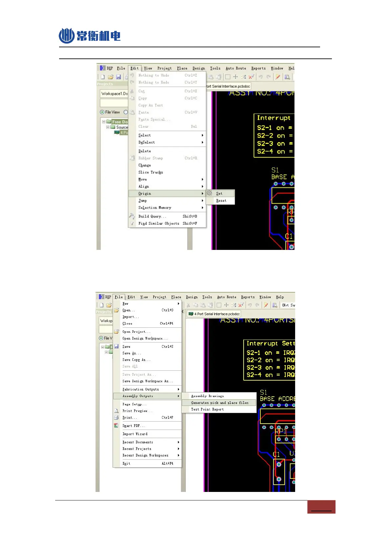Select File View radio in upper screenshot
Screen dimensions: 391x553
coord(102,112)
